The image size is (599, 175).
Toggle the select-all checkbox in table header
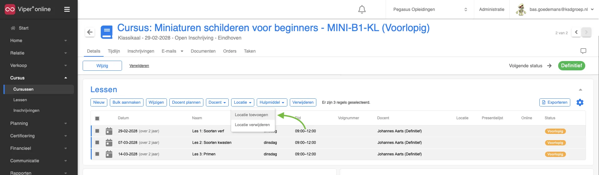(x=97, y=118)
